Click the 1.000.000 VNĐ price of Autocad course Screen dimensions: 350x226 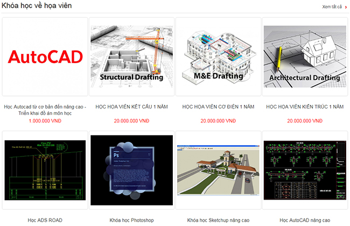pyautogui.click(x=45, y=121)
